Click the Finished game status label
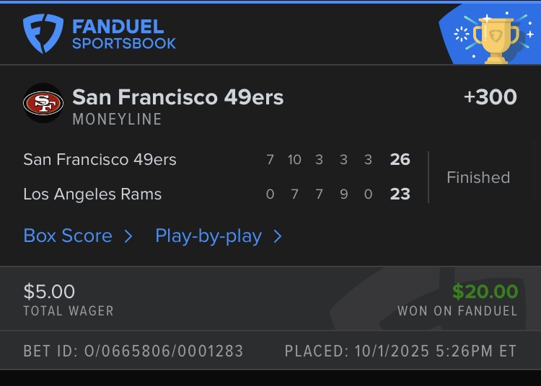 coord(478,177)
